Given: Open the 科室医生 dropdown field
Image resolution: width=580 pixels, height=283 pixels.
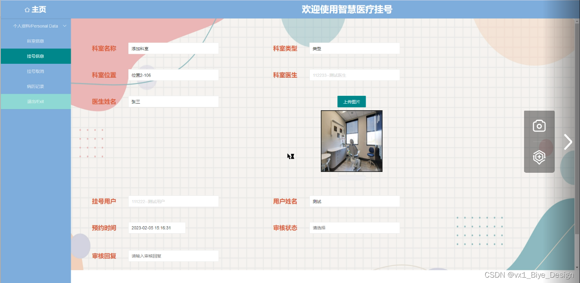Looking at the screenshot, I should click(354, 75).
